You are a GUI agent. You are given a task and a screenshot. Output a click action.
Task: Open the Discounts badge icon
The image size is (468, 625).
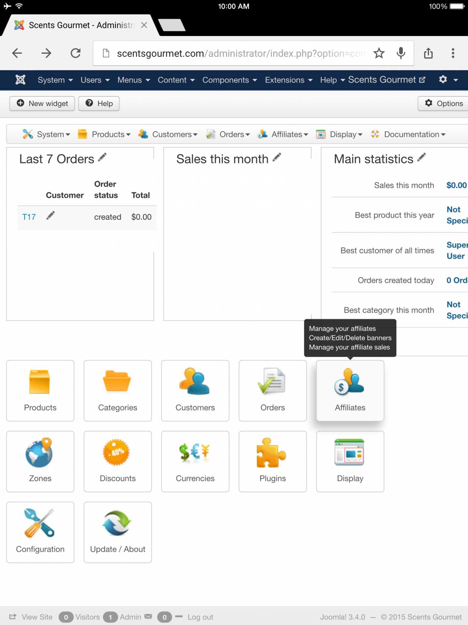[118, 461]
